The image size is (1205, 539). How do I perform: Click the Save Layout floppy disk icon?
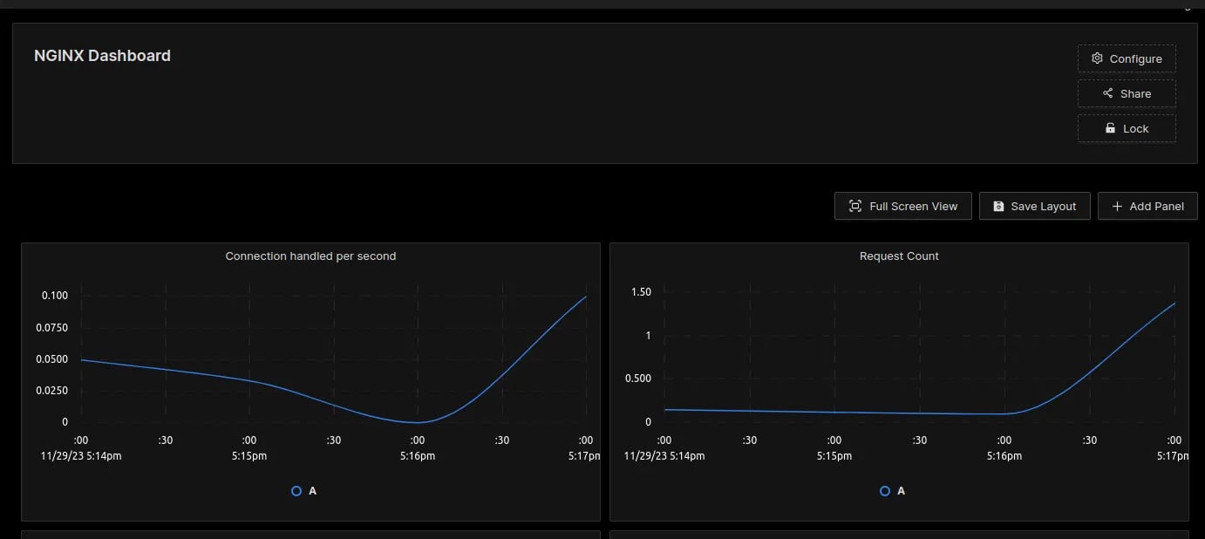(x=998, y=207)
